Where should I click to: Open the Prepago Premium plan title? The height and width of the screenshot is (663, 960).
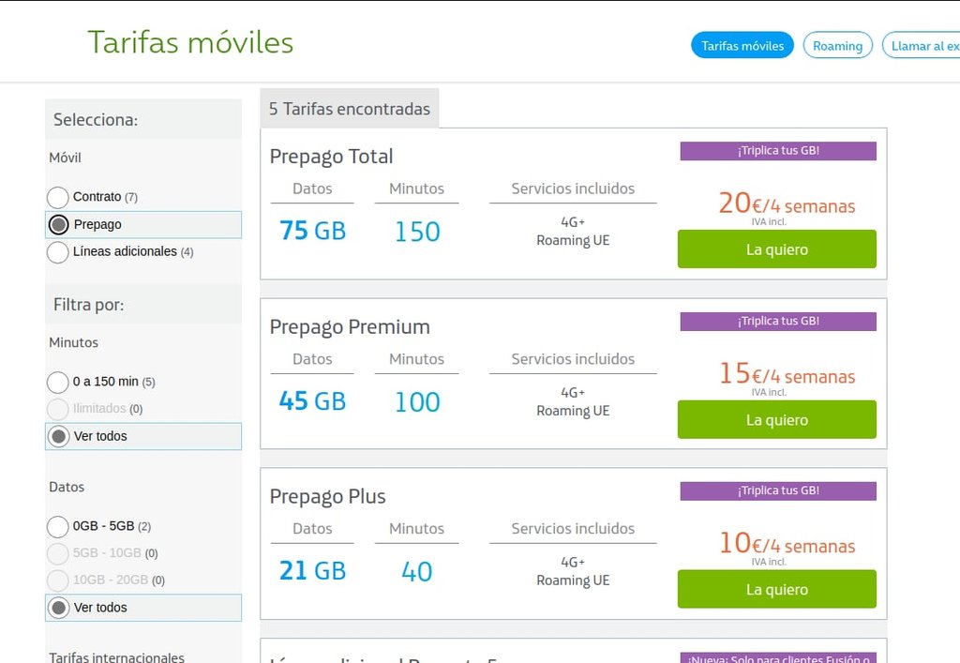tap(350, 327)
